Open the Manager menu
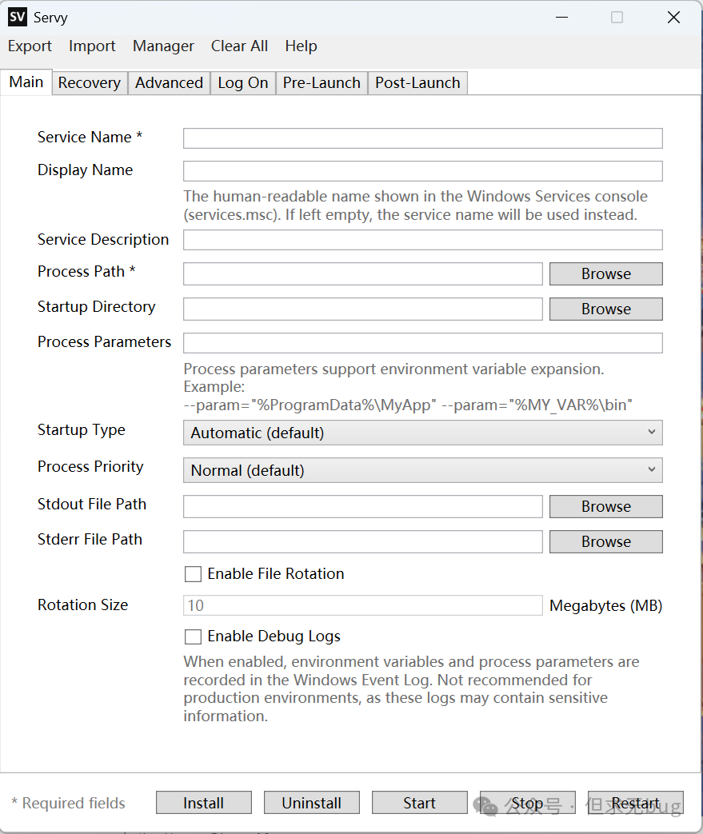This screenshot has width=703, height=834. tap(163, 46)
